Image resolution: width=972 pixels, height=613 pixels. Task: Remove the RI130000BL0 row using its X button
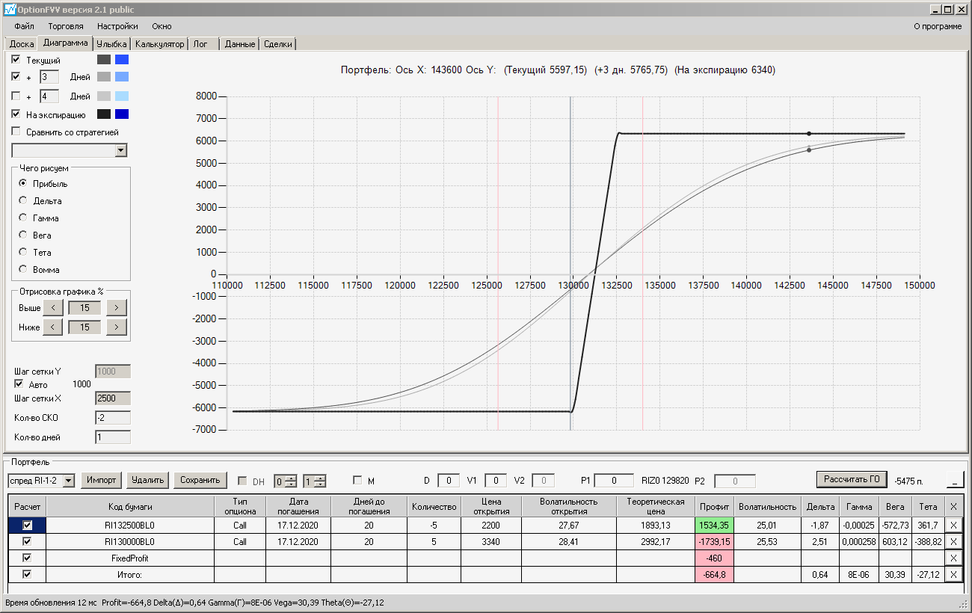click(x=953, y=542)
